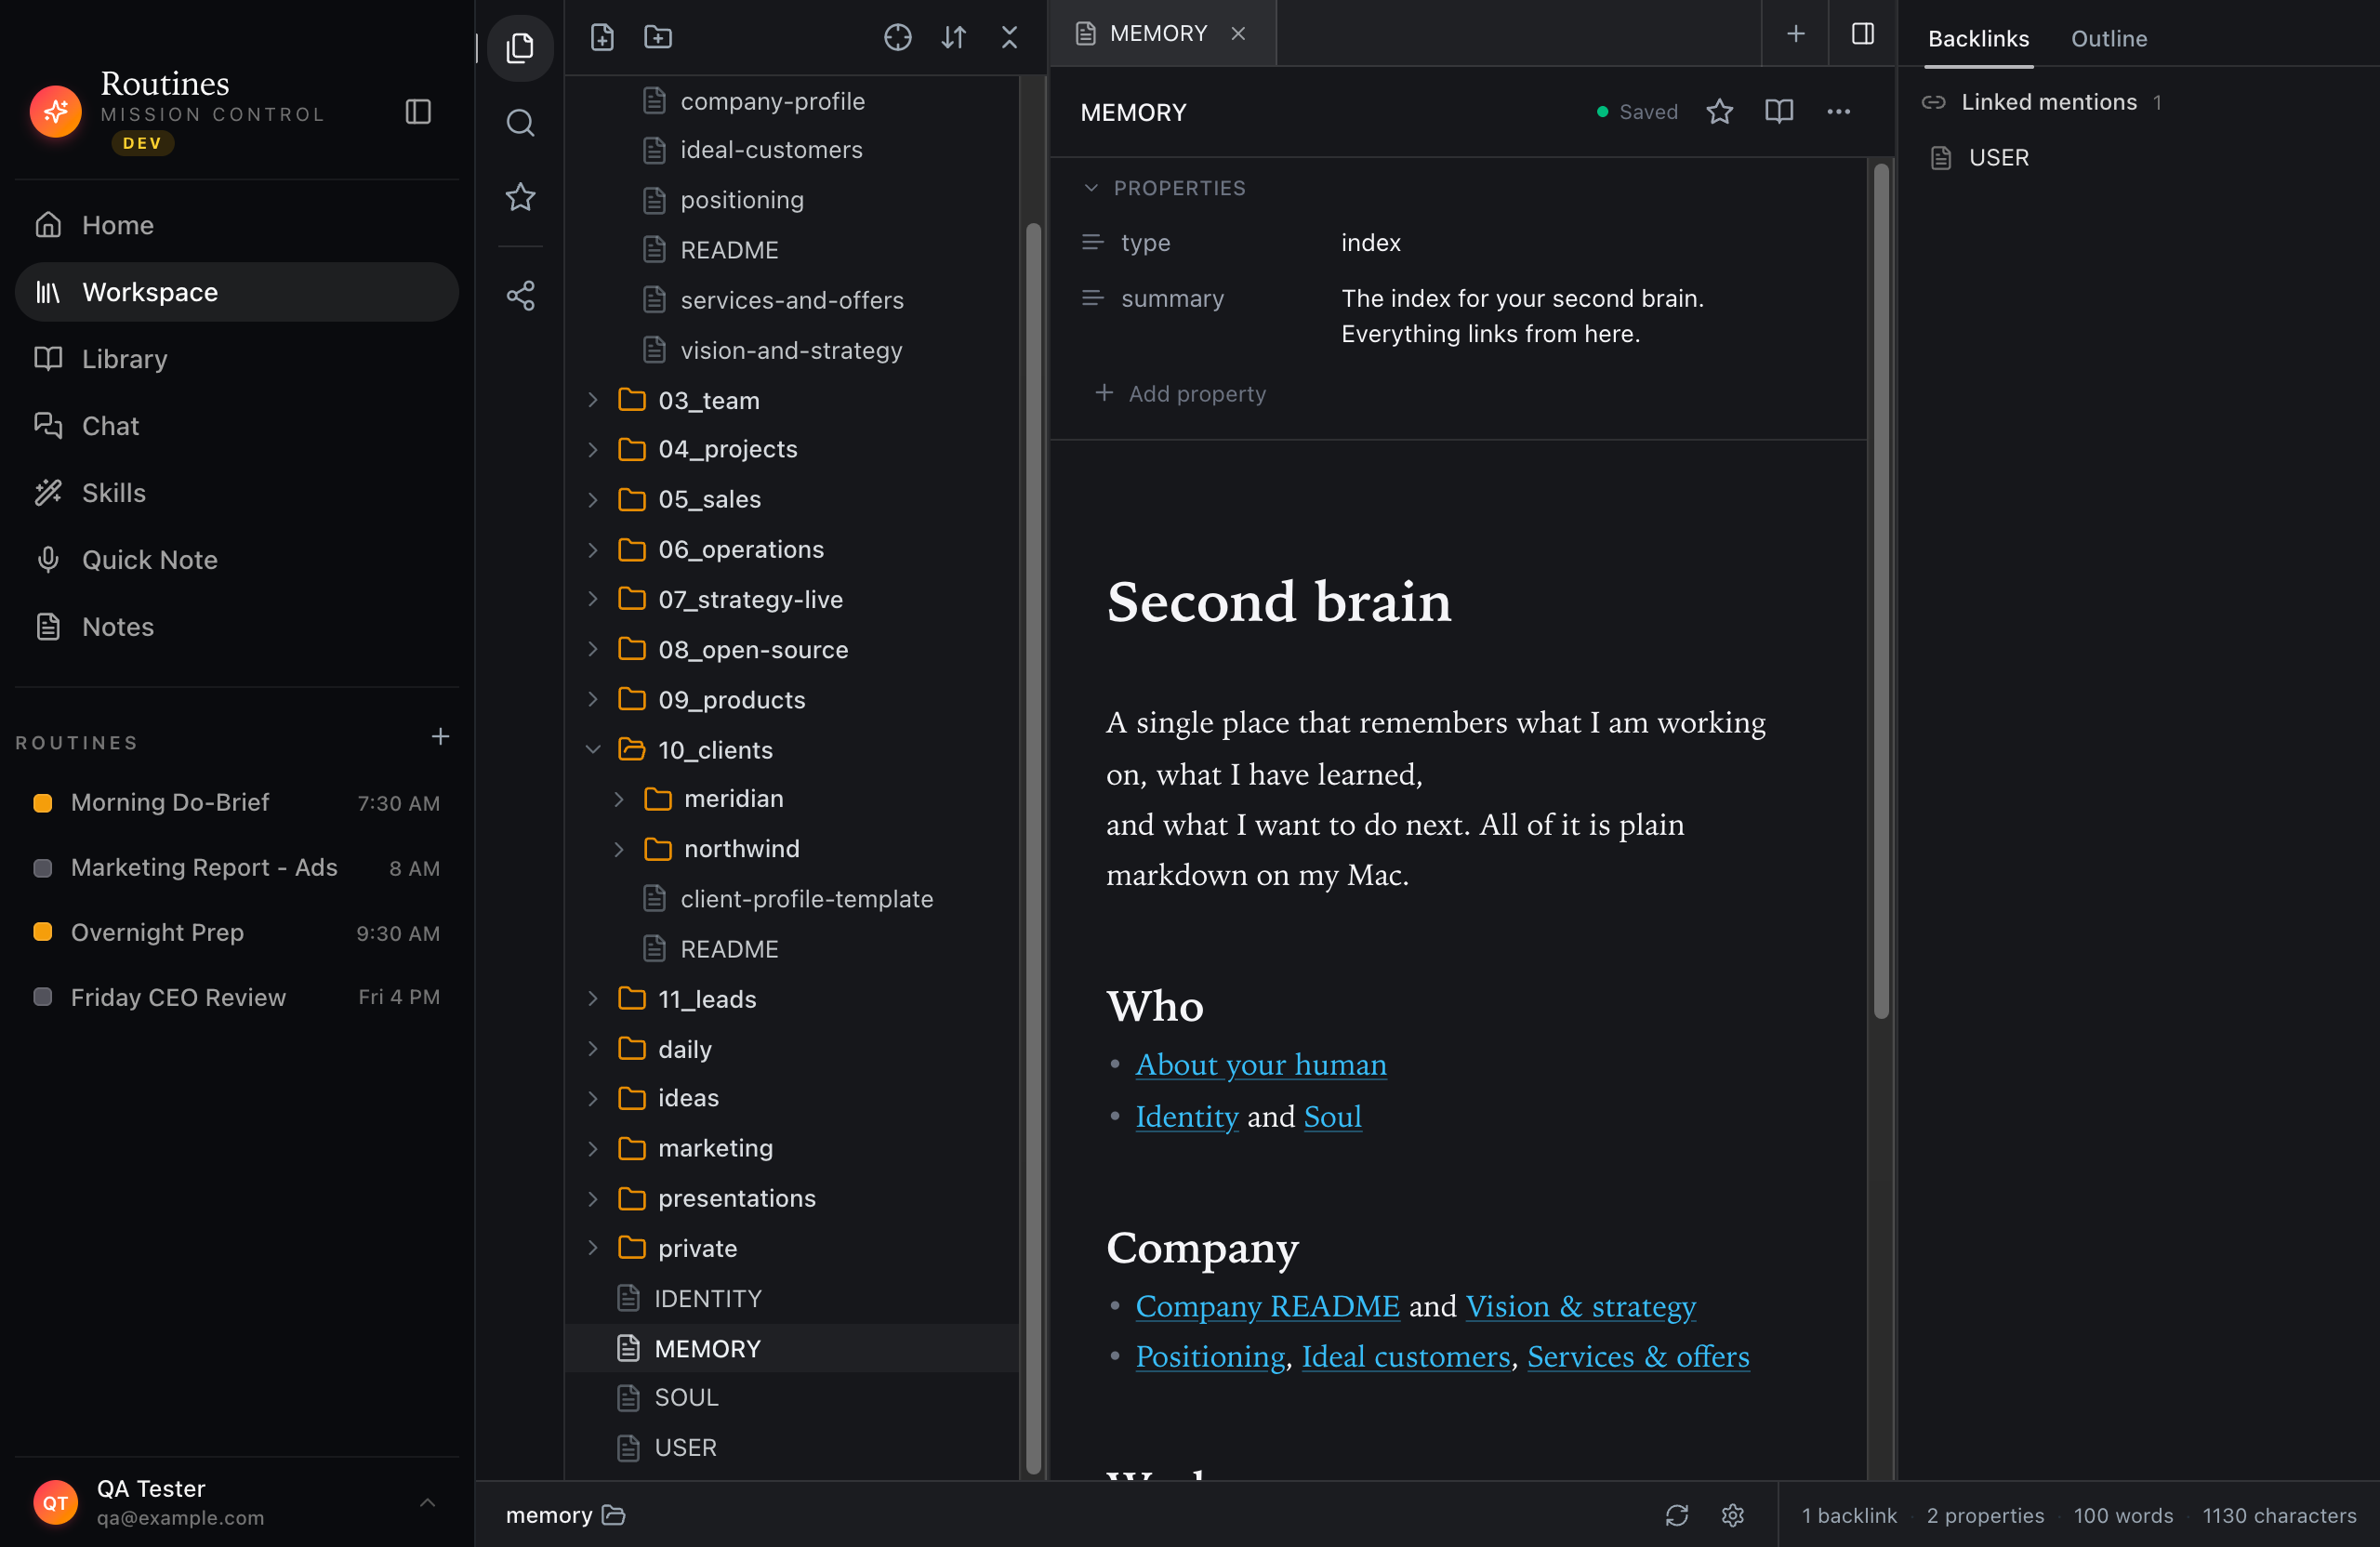The width and height of the screenshot is (2380, 1547).
Task: Expand the user account menu chevron
Action: tap(427, 1502)
